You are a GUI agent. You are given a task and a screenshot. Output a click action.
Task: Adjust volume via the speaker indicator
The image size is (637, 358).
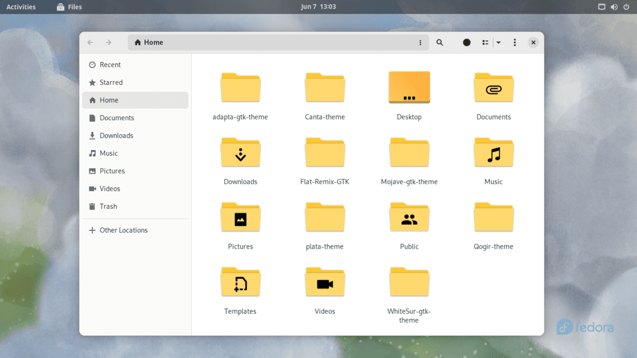tap(614, 7)
